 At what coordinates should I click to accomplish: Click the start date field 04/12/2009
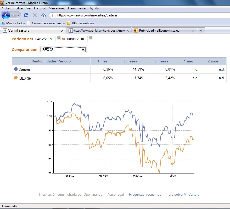pos(45,39)
